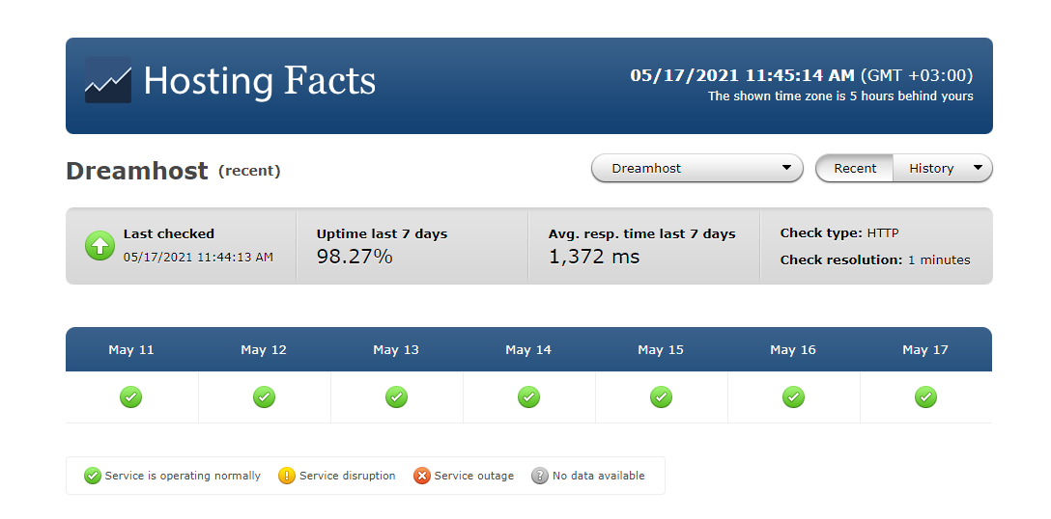The width and height of the screenshot is (1051, 519).
Task: Select the May 15 column header
Action: [x=661, y=349]
